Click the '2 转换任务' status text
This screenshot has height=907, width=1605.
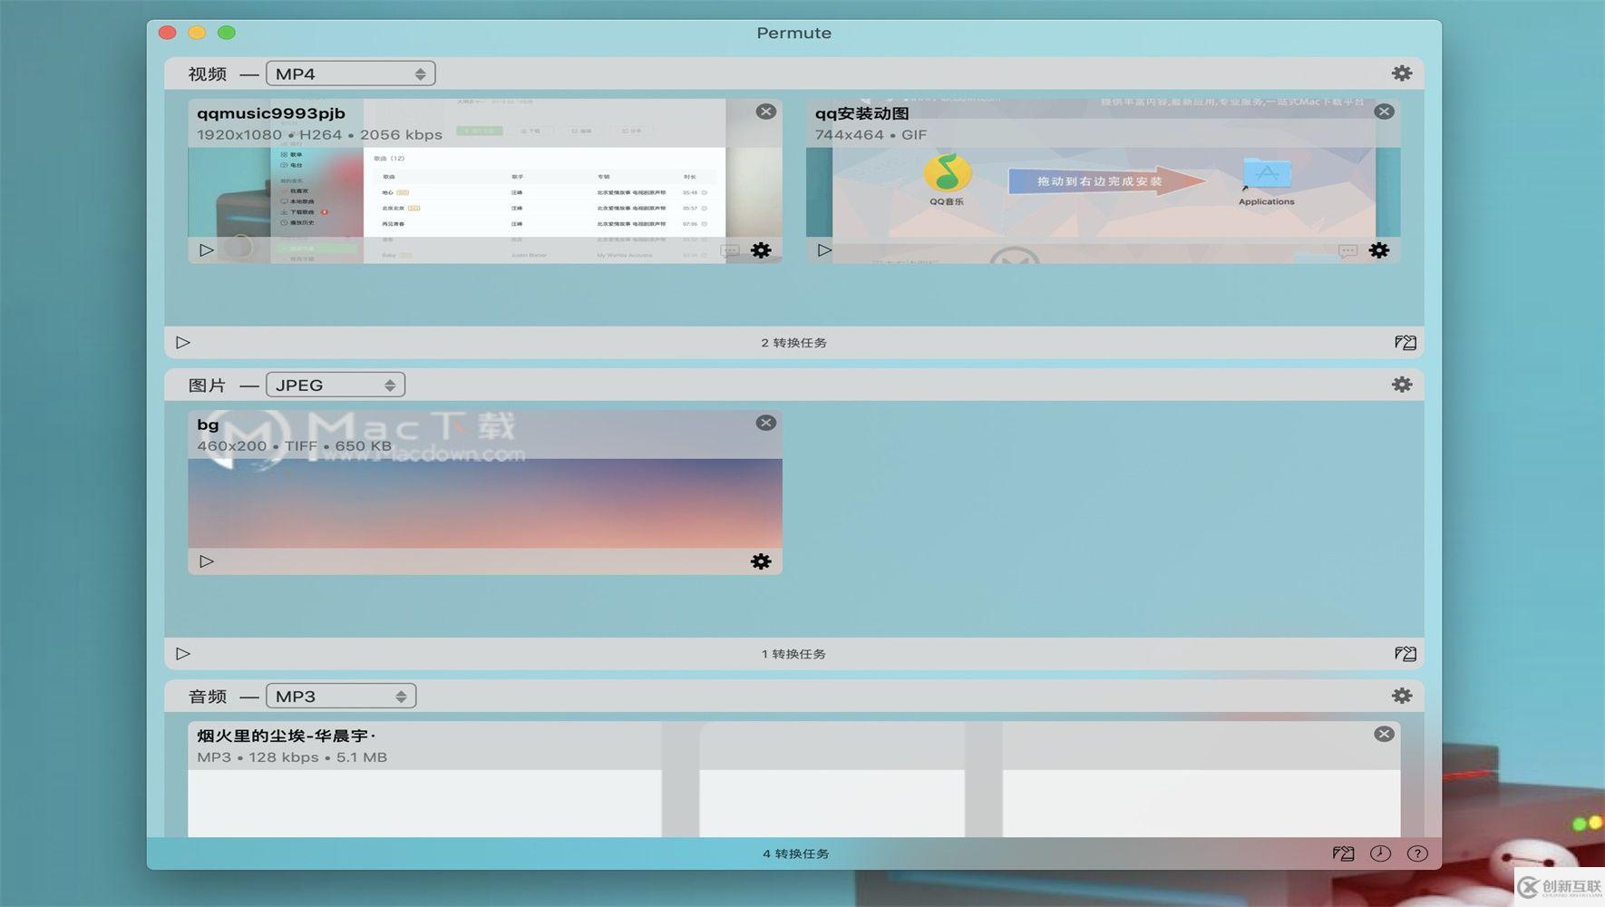(x=794, y=343)
